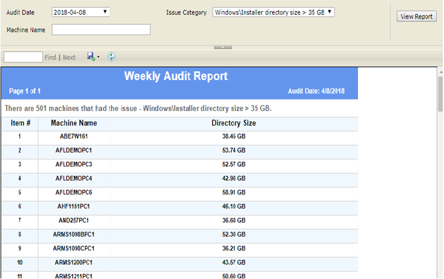Focus the Machine Name input field
Viewport: 444px width, 279px height.
pyautogui.click(x=101, y=30)
